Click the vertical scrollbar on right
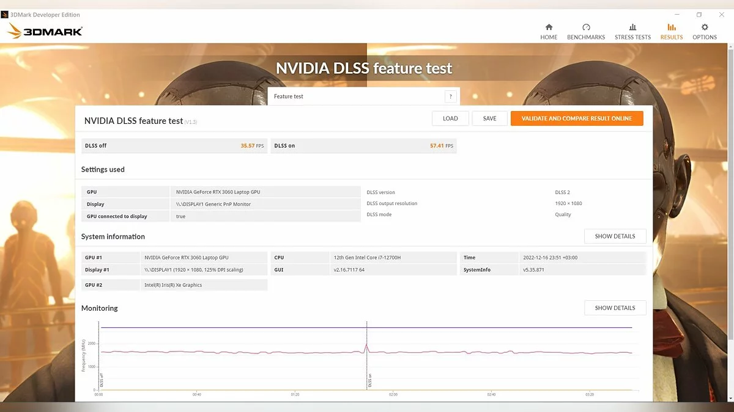Viewport: 734px width, 412px height. pyautogui.click(x=731, y=183)
